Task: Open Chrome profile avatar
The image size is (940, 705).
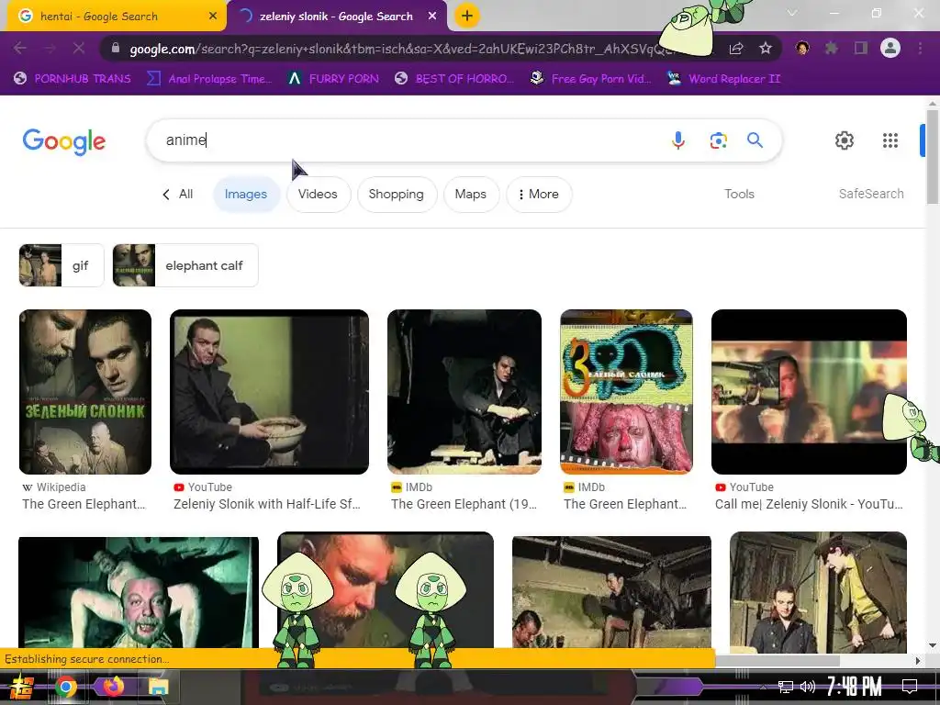Action: click(x=890, y=48)
